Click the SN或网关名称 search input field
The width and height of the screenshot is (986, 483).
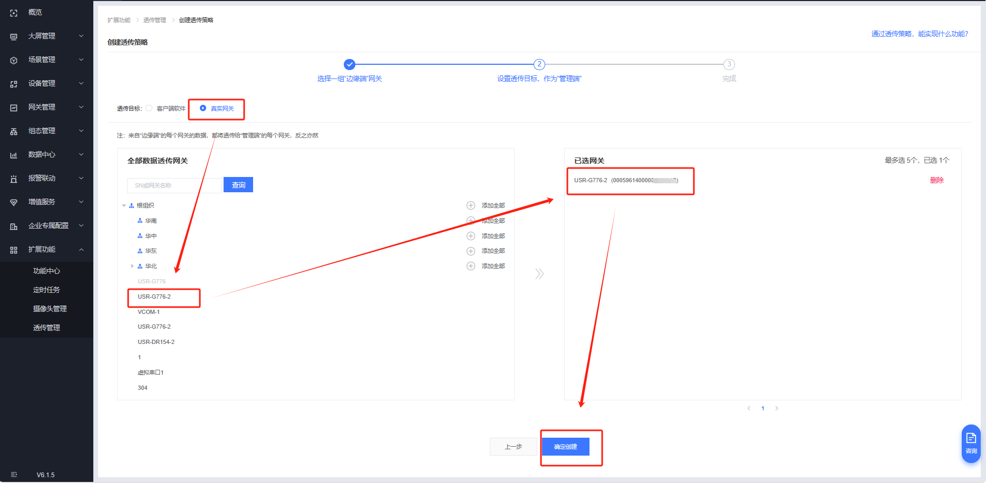click(174, 185)
